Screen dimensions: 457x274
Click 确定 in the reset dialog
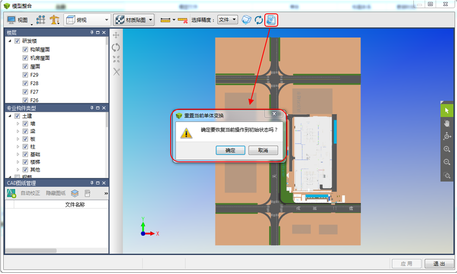tap(230, 150)
